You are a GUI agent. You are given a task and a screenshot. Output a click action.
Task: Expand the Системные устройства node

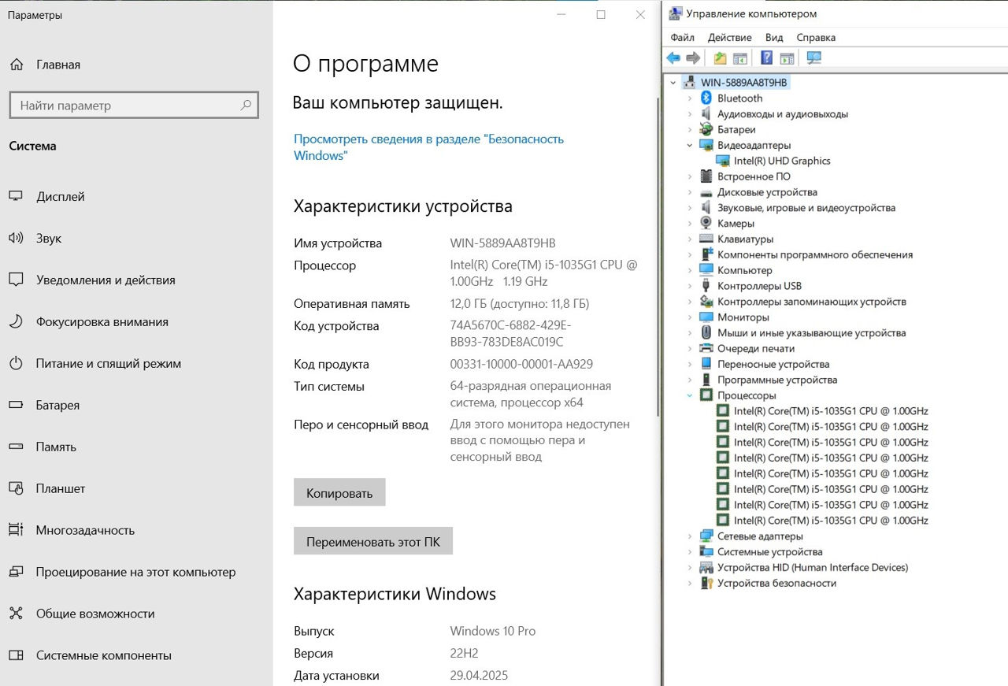click(690, 552)
